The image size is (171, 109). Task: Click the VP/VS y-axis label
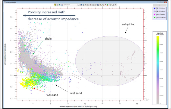pyautogui.click(x=5, y=54)
